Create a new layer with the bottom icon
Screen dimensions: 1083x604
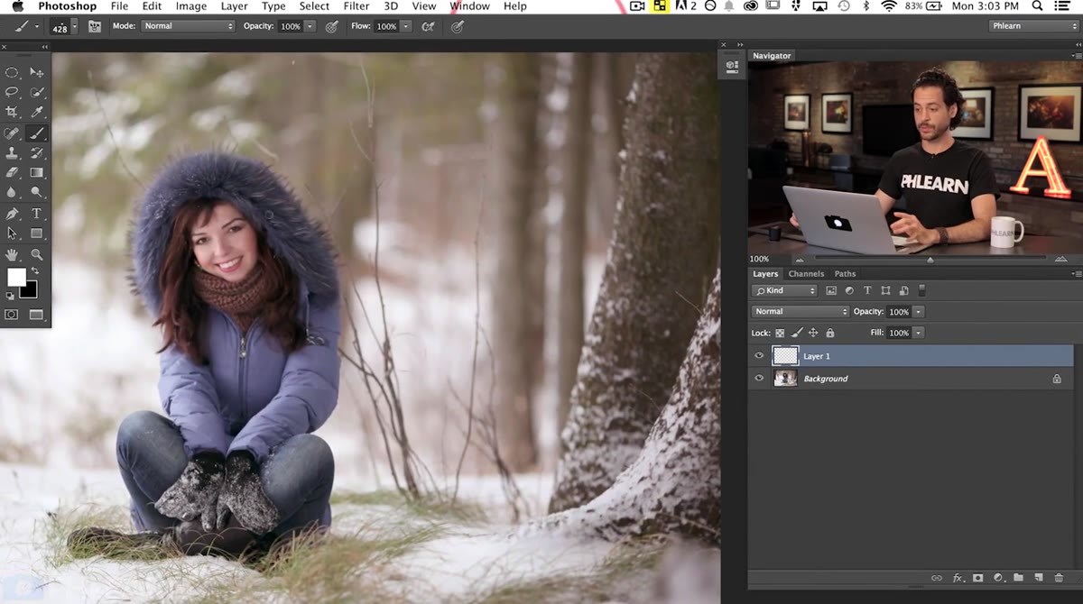pos(1039,578)
